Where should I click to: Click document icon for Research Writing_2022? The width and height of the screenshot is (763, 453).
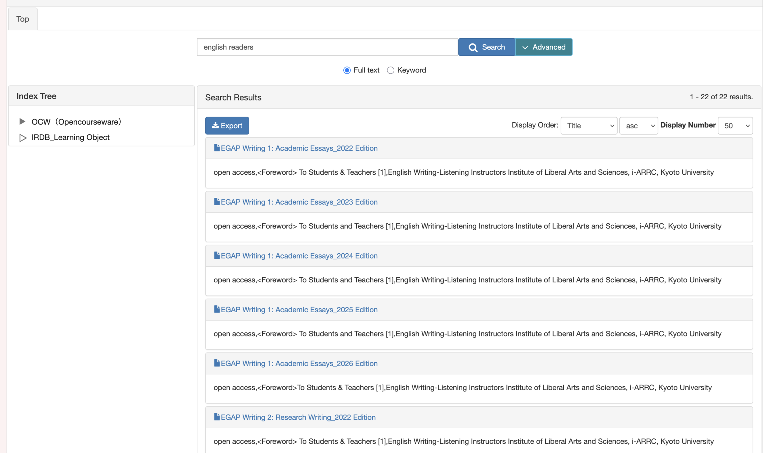tap(217, 417)
